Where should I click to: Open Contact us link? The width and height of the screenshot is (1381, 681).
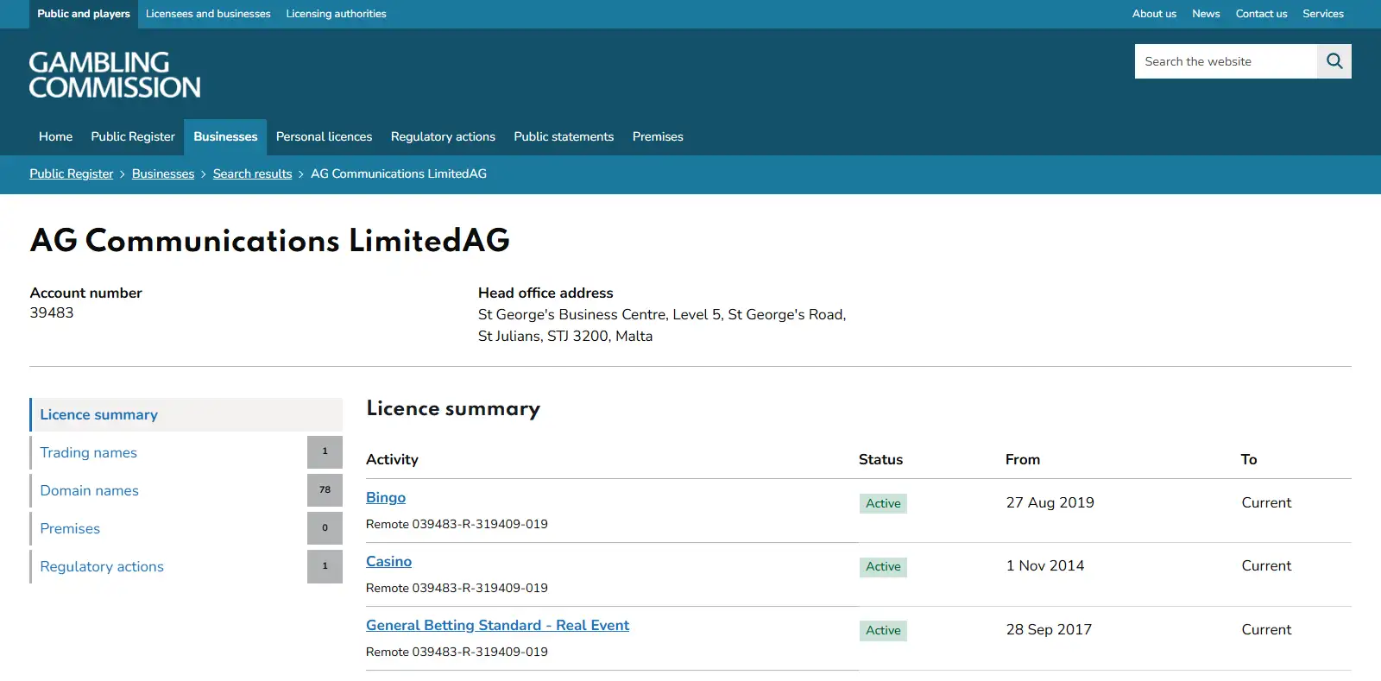(1261, 14)
